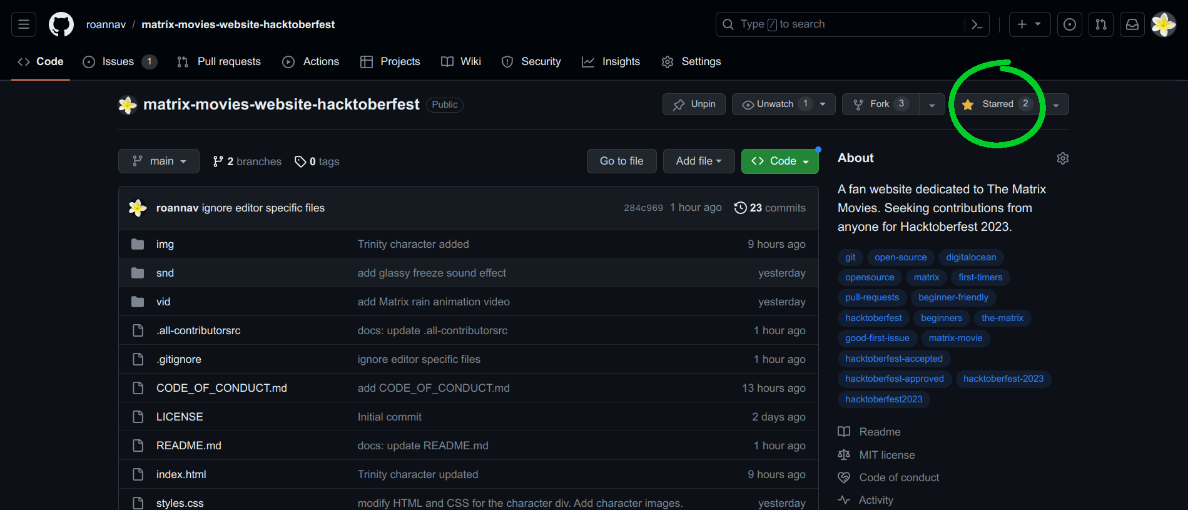This screenshot has width=1188, height=510.
Task: Open the Code of conduct link
Action: pyautogui.click(x=888, y=477)
